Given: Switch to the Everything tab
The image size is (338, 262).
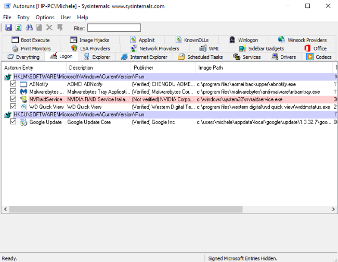Looking at the screenshot, I should (23, 57).
